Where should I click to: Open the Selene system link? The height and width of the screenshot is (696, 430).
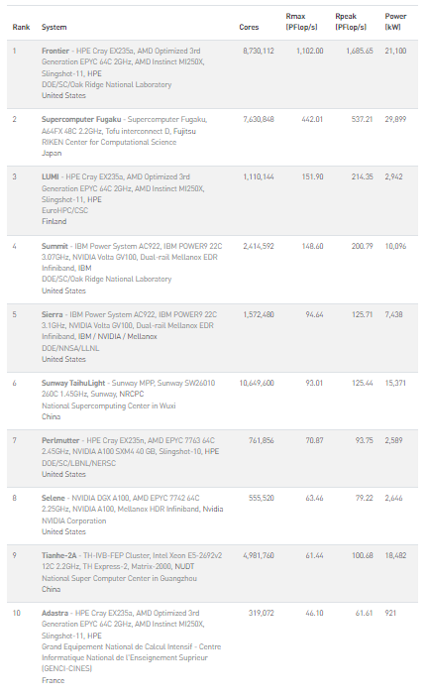[x=54, y=498]
